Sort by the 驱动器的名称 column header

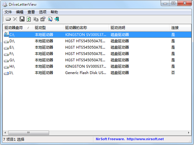[x=86, y=28]
